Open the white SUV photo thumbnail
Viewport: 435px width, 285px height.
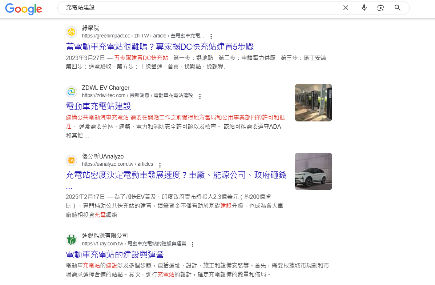pyautogui.click(x=313, y=171)
